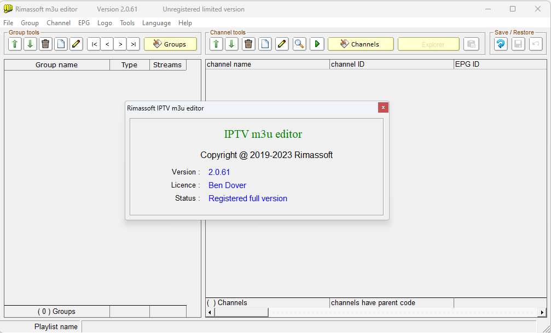The height and width of the screenshot is (333, 551).
Task: Delete channel using the trash icon
Action: pyautogui.click(x=248, y=44)
